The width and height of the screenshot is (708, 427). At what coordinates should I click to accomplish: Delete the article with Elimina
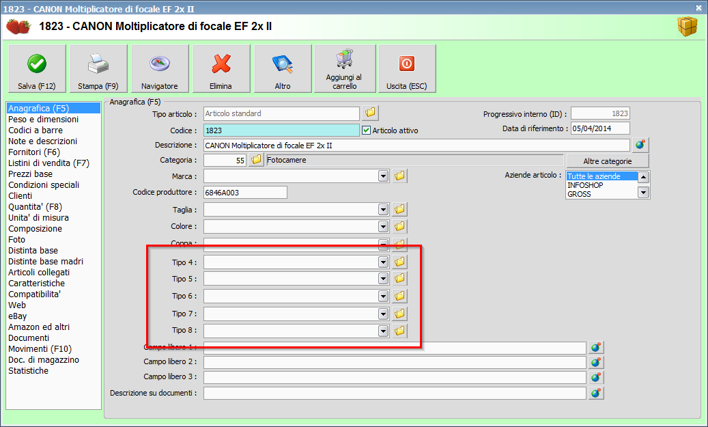221,69
